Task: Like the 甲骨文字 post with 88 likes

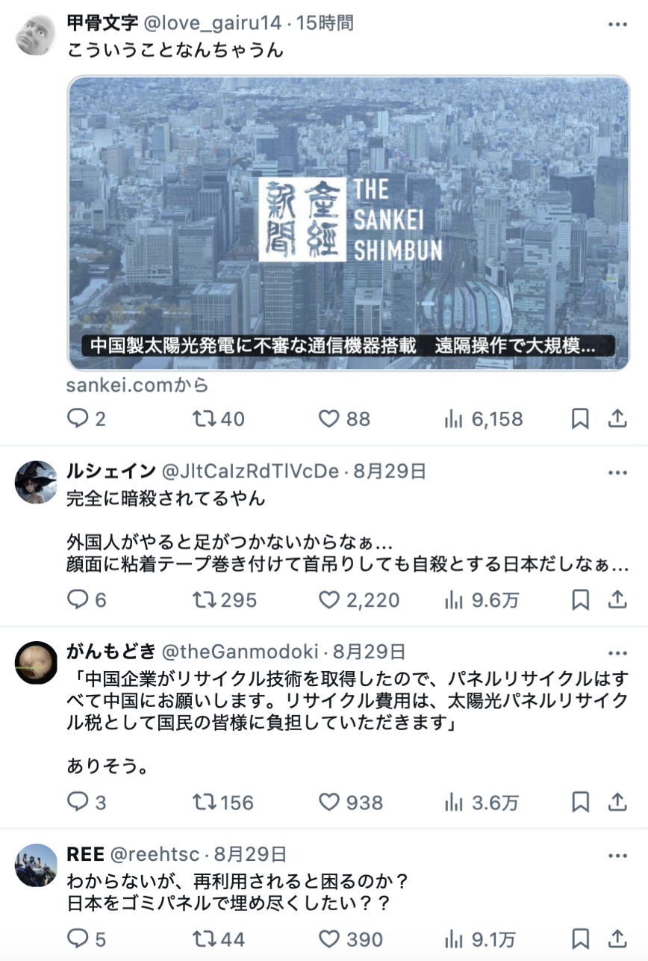Action: (x=344, y=419)
